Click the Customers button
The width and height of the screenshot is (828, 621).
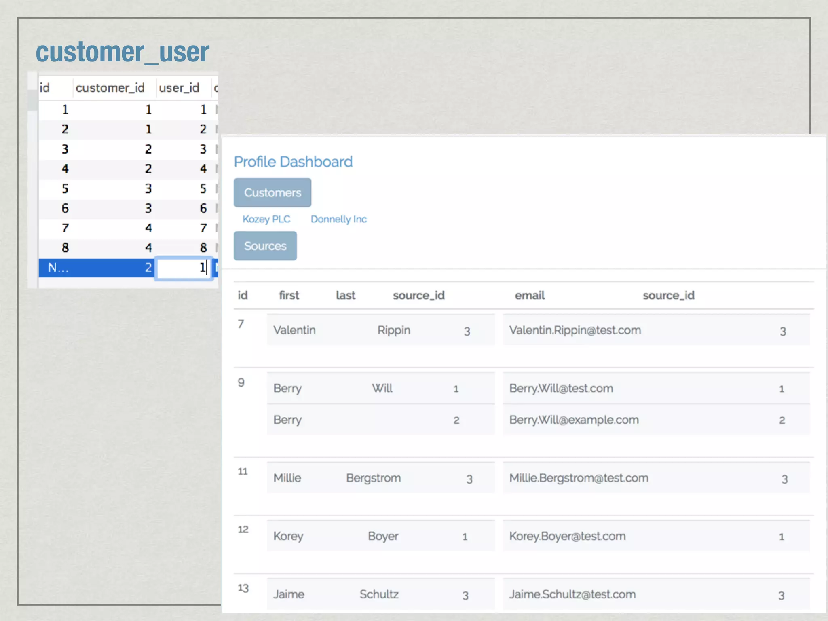pos(272,192)
